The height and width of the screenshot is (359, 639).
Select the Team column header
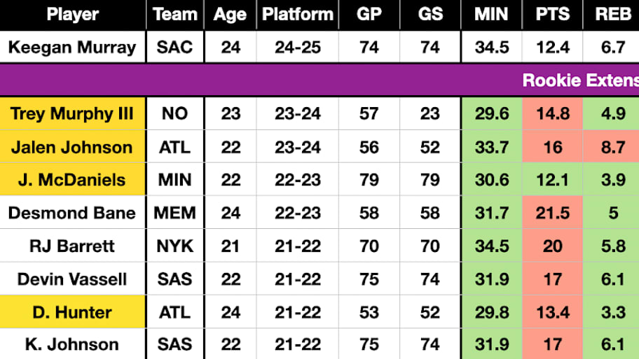click(175, 15)
